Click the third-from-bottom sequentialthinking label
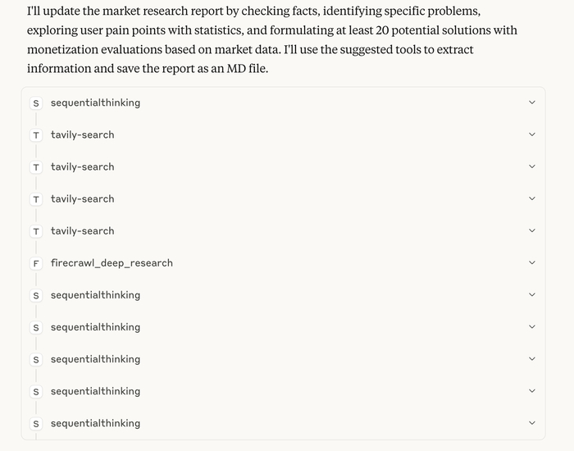This screenshot has height=451, width=574. [95, 359]
